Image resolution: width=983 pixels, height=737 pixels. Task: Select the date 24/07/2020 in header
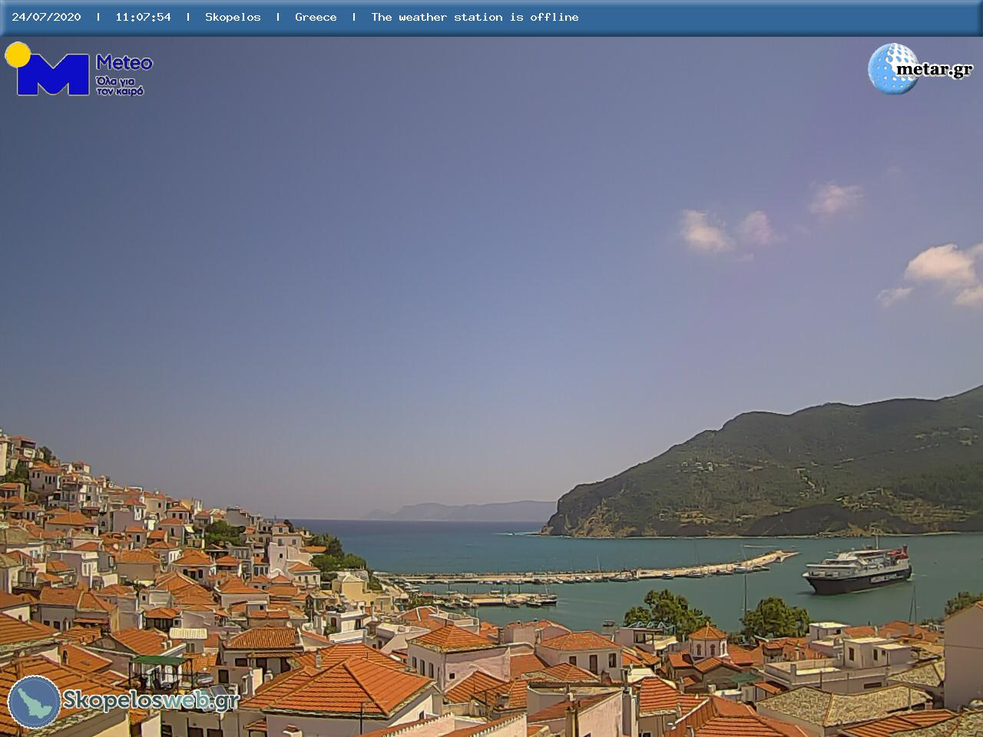pos(46,17)
